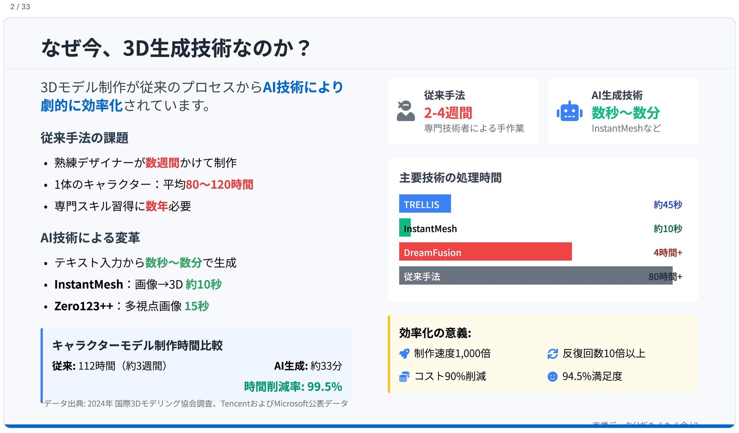The image size is (739, 433).
Task: Click the traditional method person icon
Action: pyautogui.click(x=406, y=111)
